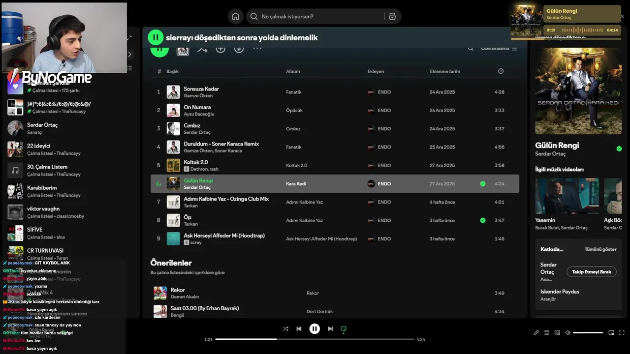Open Gamze Ökten artist under Sonsuza Kadar

197,96
